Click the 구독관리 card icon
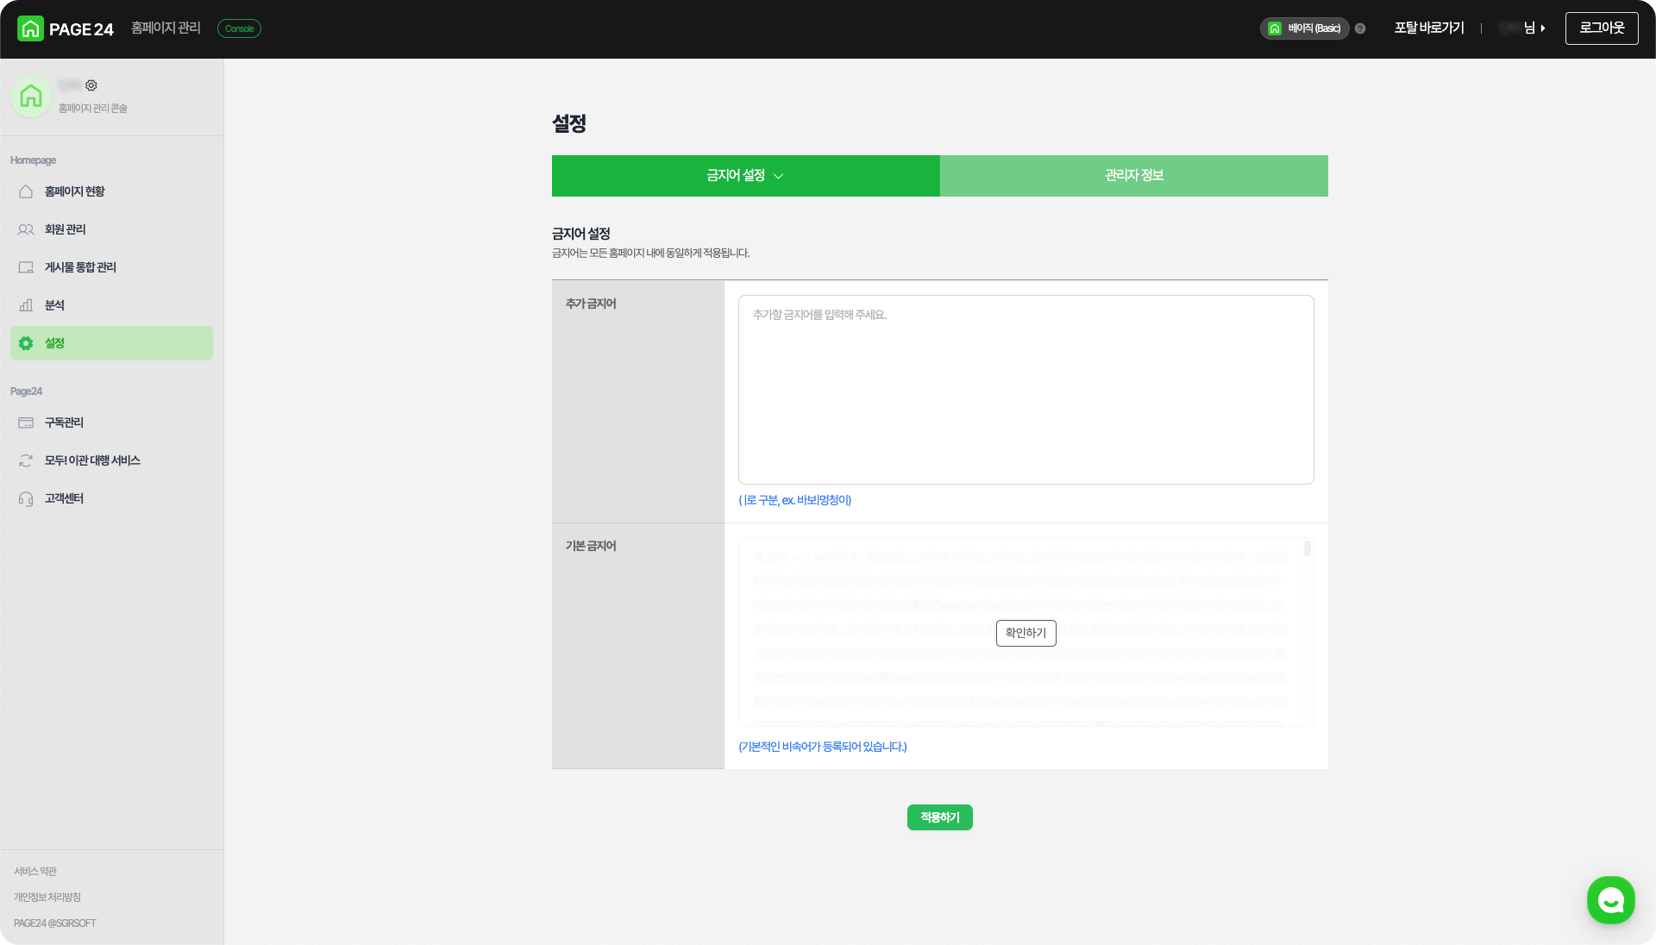Image resolution: width=1656 pixels, height=945 pixels. 26,422
